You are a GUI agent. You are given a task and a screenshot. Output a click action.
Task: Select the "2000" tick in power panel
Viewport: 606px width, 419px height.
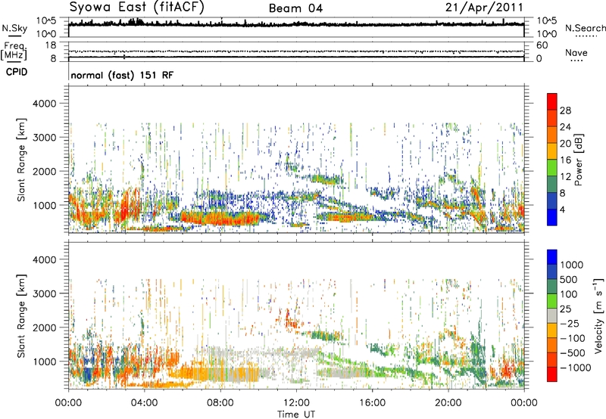[x=44, y=171]
